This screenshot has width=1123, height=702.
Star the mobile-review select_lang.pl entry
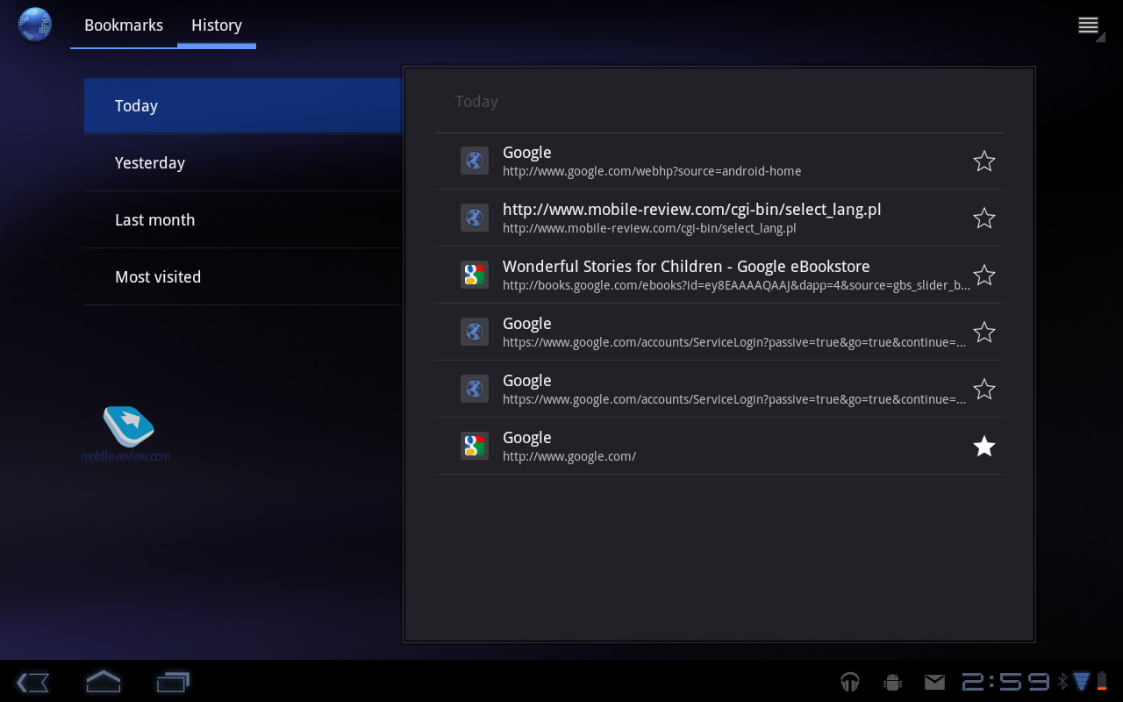[984, 218]
